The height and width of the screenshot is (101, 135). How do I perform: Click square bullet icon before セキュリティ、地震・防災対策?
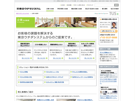pos(45,82)
